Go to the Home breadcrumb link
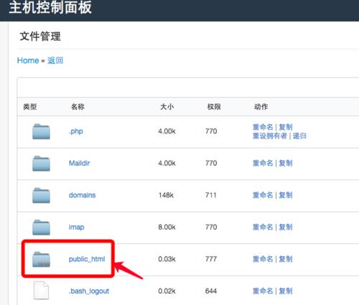The width and height of the screenshot is (359, 305). point(28,60)
